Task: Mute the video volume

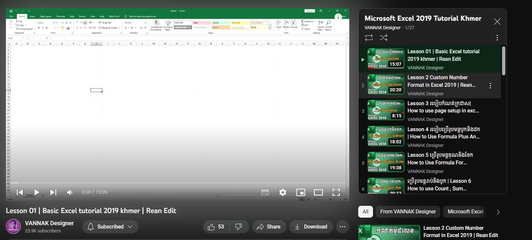Action: 69,192
